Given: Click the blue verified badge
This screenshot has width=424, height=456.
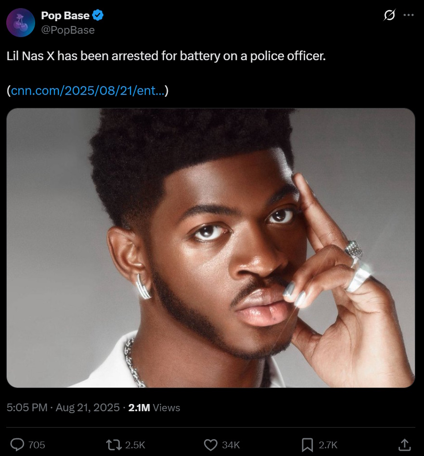Looking at the screenshot, I should point(98,15).
